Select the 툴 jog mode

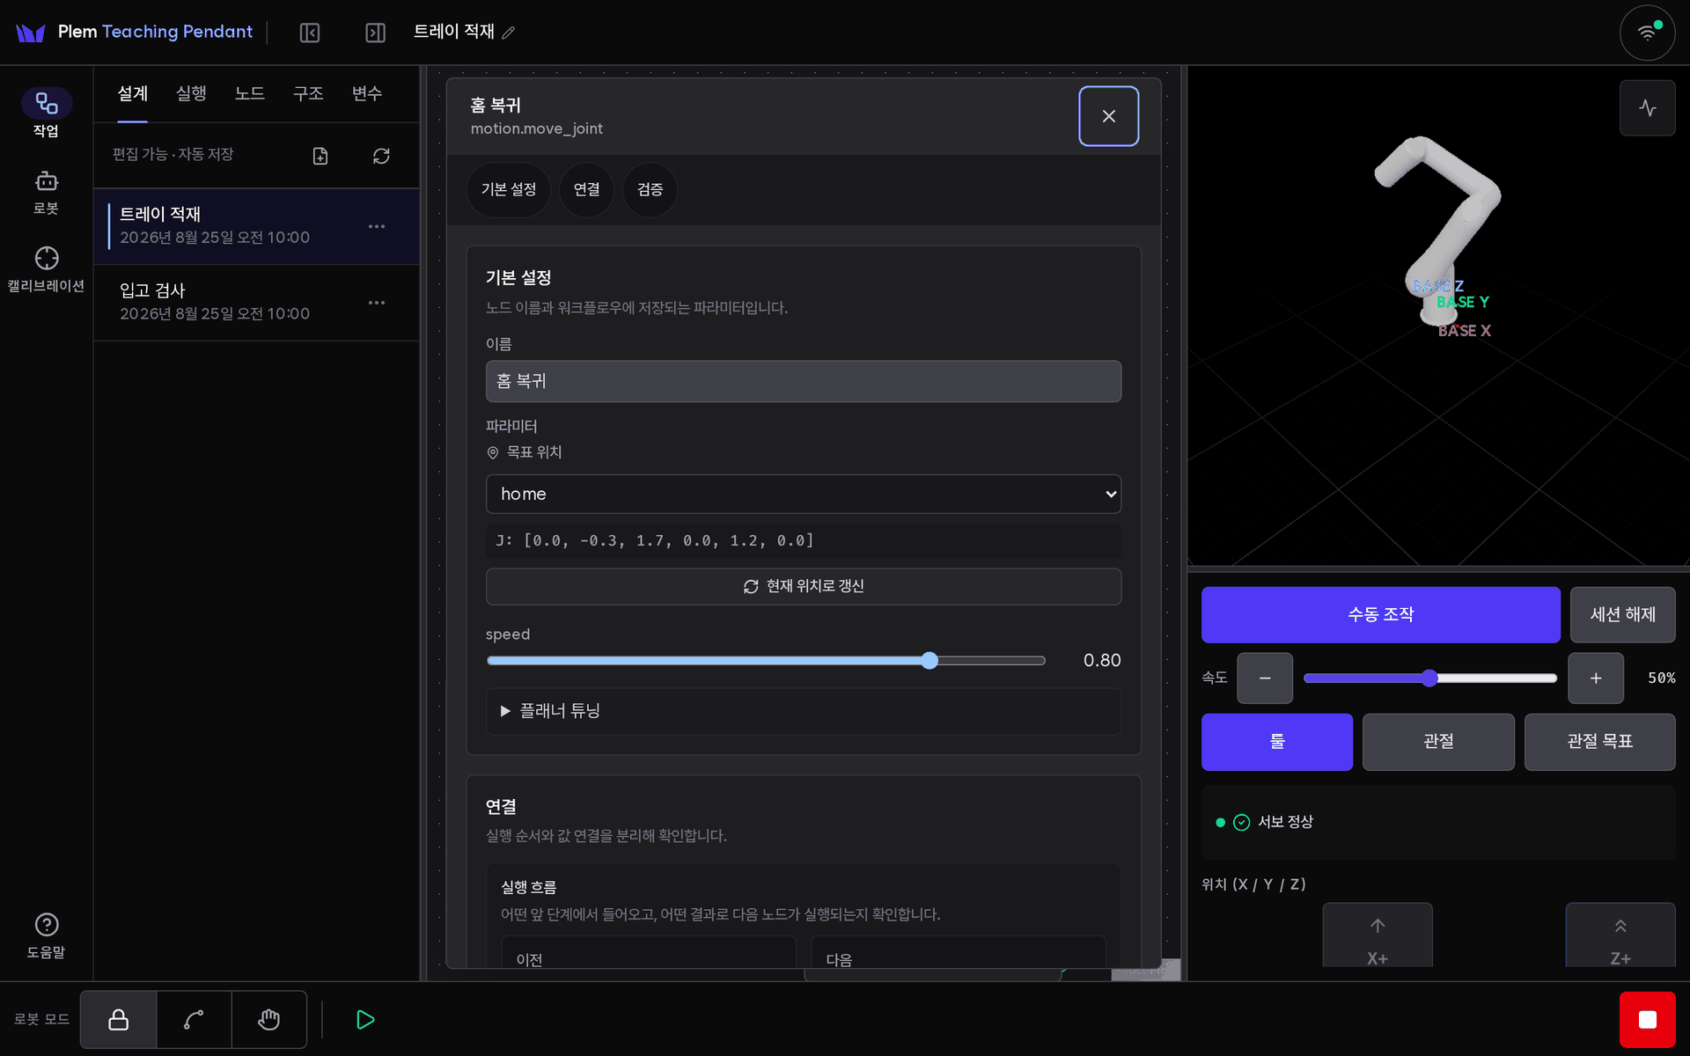1277,742
